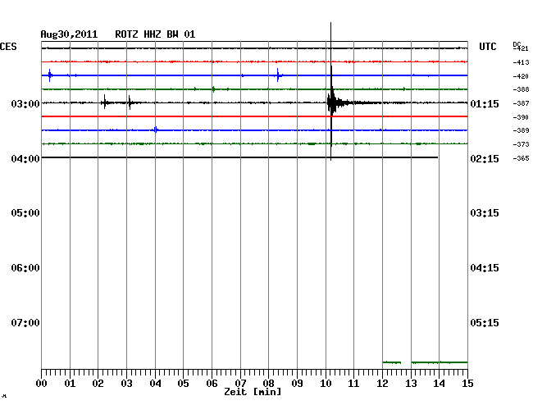Click the DC offset value -387
The height and width of the screenshot is (405, 533).
pyautogui.click(x=521, y=103)
